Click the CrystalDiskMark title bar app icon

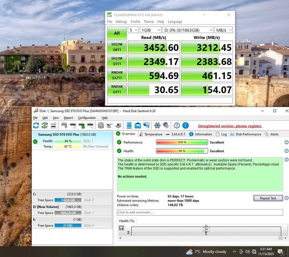109,15
